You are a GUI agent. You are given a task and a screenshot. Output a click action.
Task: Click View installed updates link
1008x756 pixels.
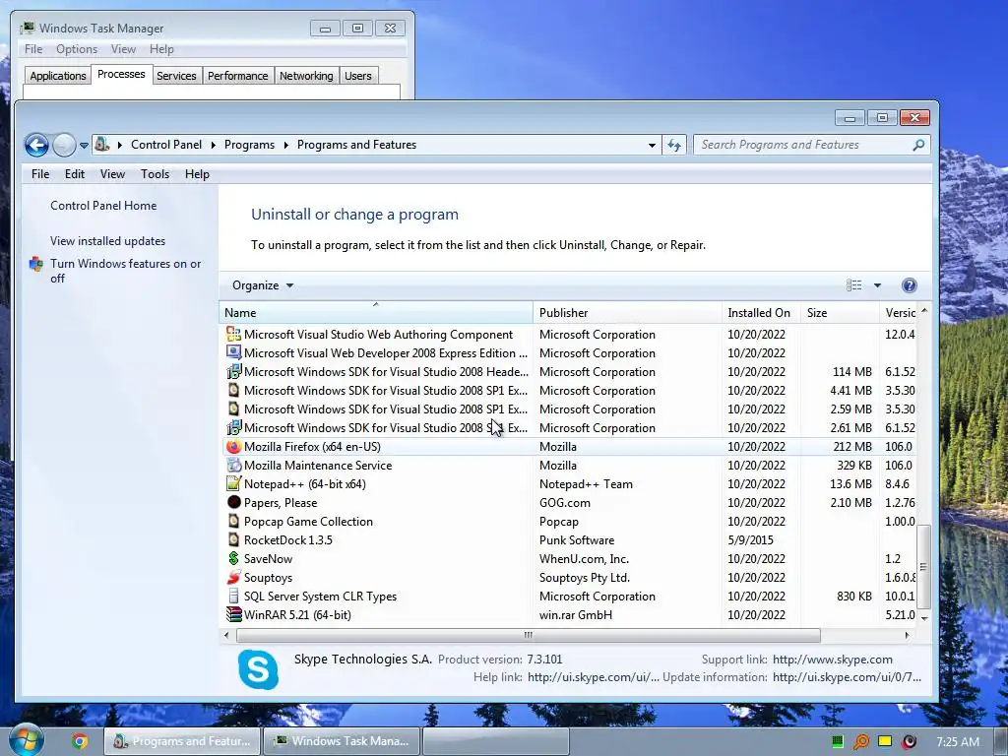pyautogui.click(x=108, y=241)
